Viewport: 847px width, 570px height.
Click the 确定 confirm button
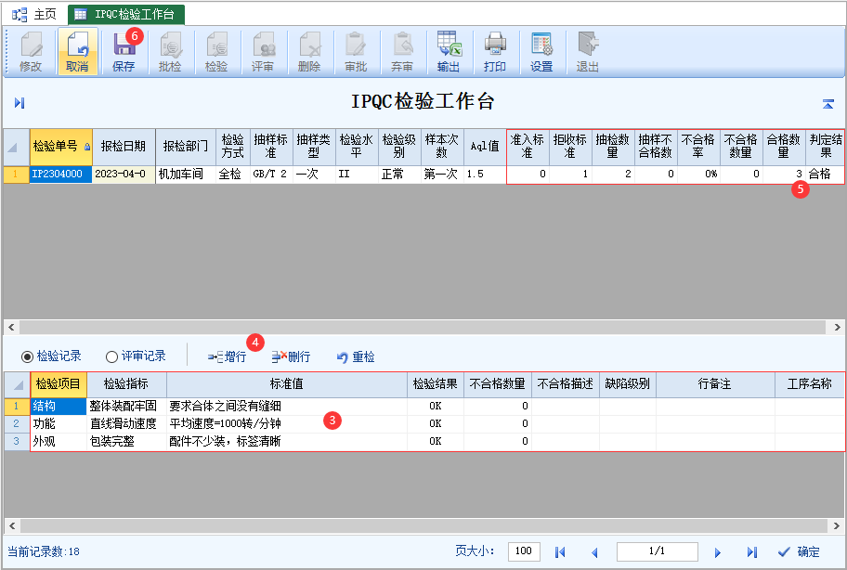799,551
